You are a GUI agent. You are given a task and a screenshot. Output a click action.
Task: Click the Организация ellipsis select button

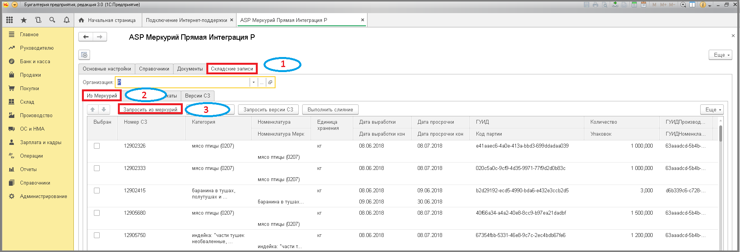click(262, 82)
